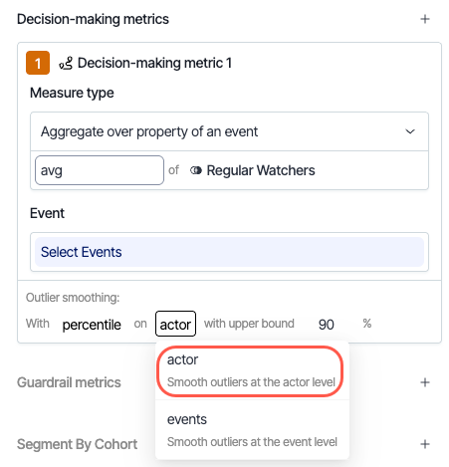The image size is (449, 467).
Task: Click the Regular Watchers cohort label
Action: (x=261, y=170)
